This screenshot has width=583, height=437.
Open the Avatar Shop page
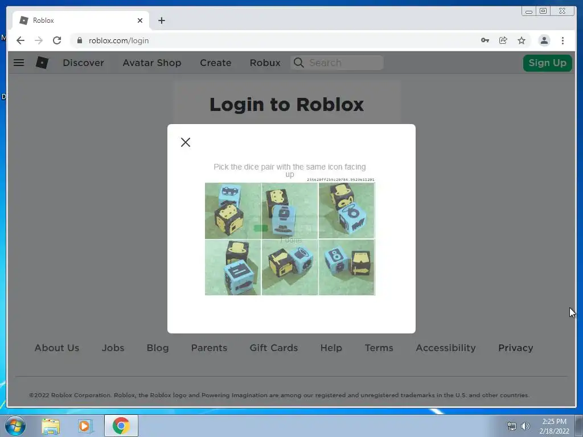(x=151, y=63)
